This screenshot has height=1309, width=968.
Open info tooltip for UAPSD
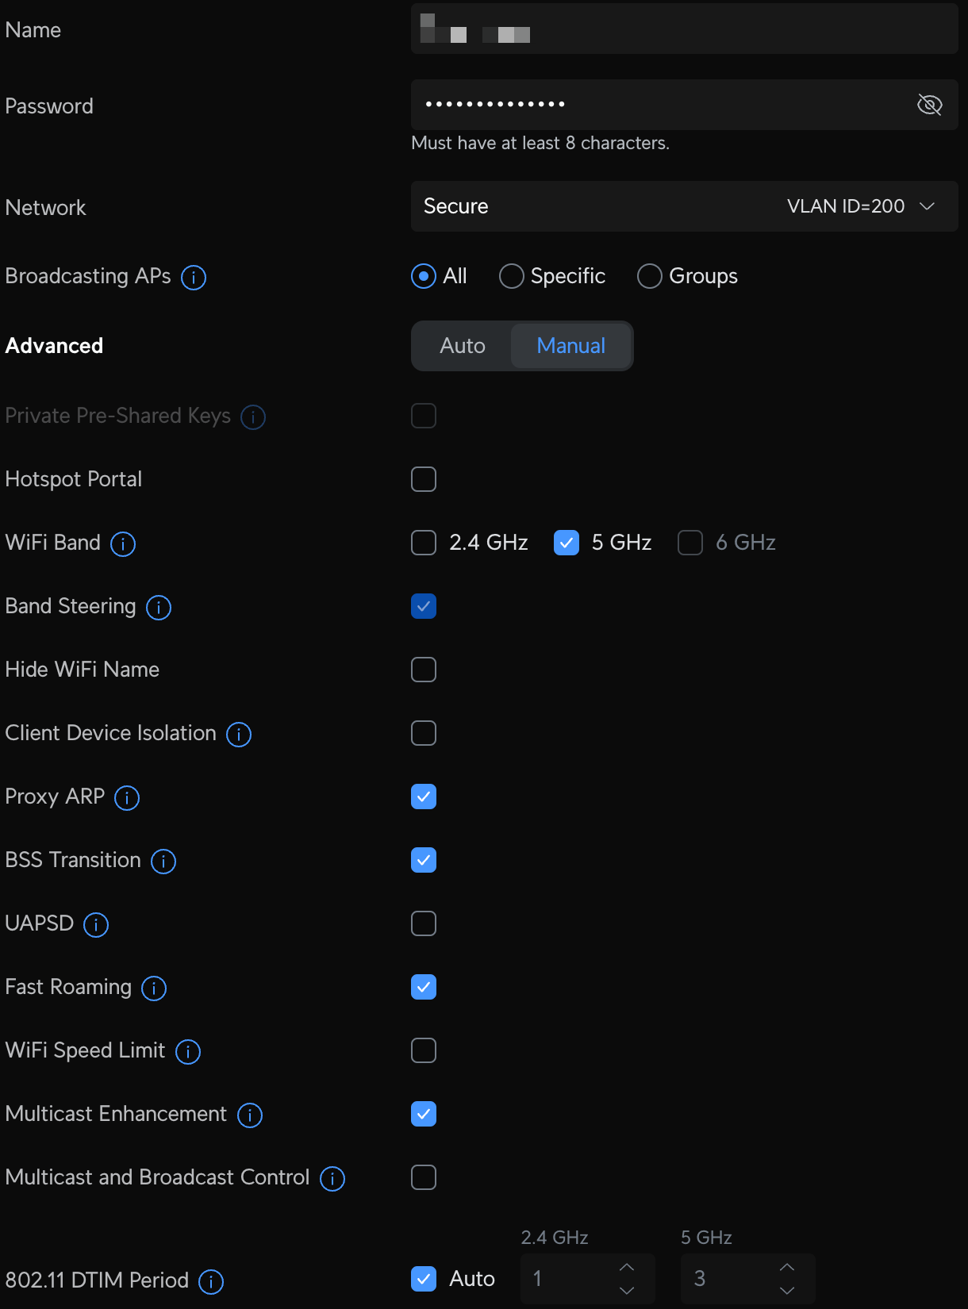[96, 924]
